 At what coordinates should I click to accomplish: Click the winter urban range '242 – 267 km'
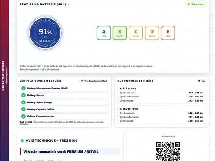coord(196,113)
